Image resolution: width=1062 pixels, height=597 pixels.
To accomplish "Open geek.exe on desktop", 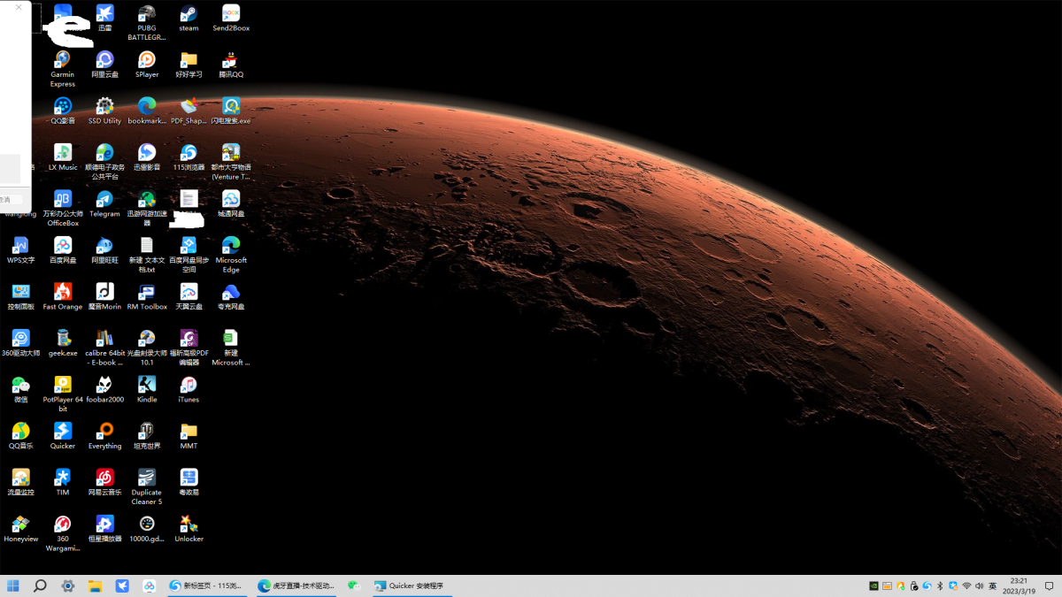I will coord(63,343).
